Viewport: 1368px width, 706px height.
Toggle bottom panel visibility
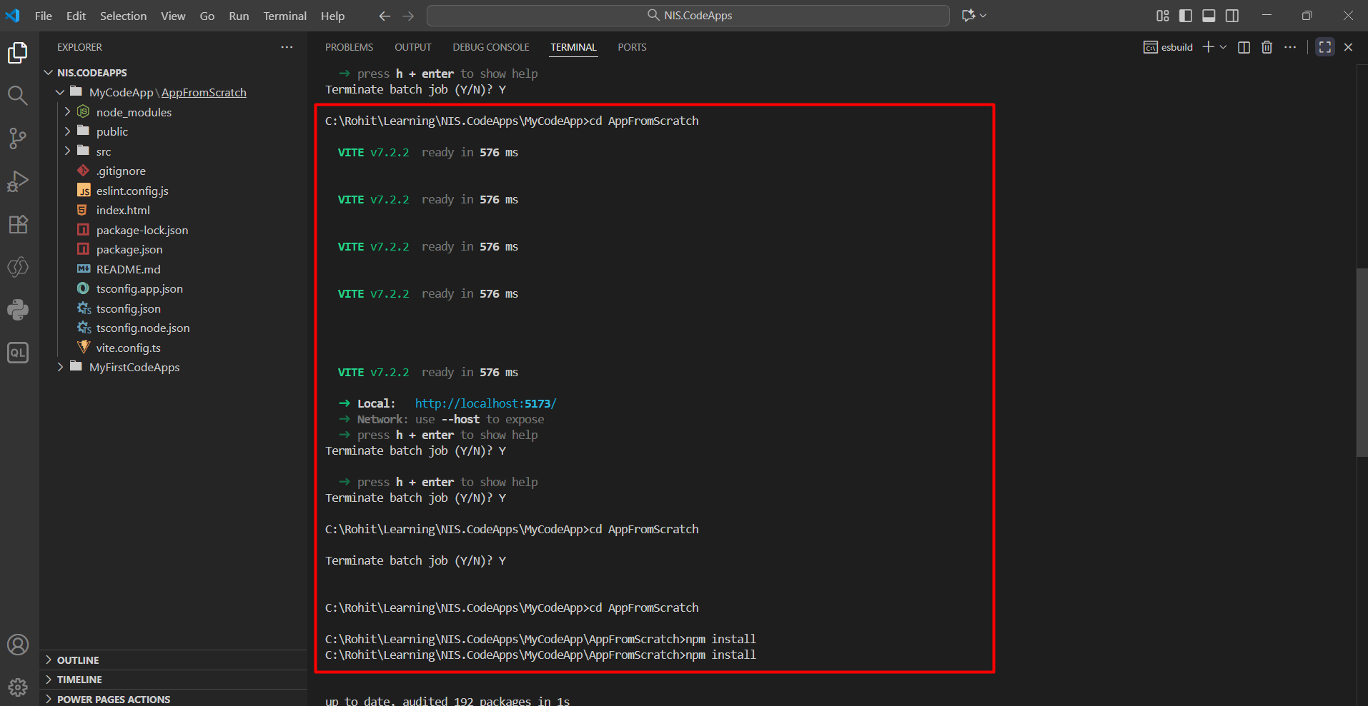1209,16
